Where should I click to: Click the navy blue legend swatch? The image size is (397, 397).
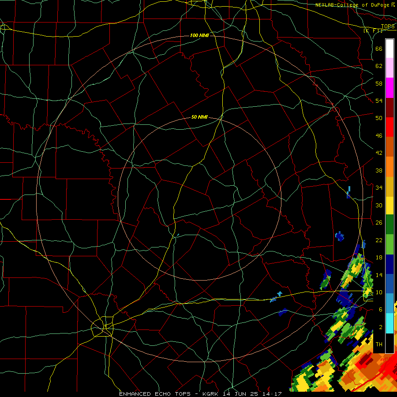coord(390,264)
